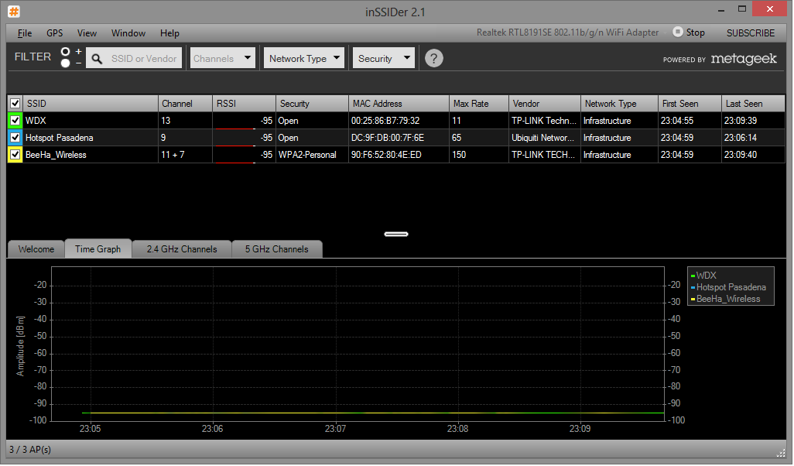Click Hotspot Pasadena in graph legend
The image size is (794, 466).
[x=729, y=287]
